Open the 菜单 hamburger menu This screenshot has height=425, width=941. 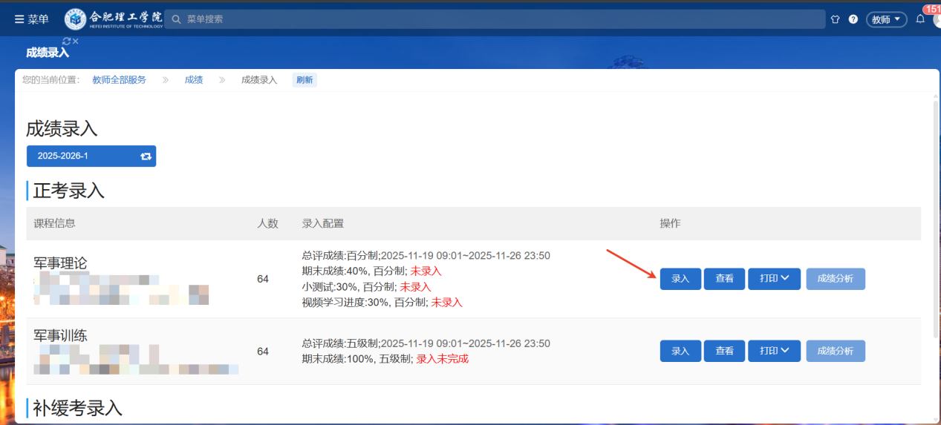31,19
